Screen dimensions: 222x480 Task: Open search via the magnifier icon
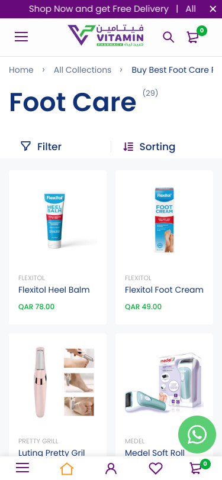(168, 37)
